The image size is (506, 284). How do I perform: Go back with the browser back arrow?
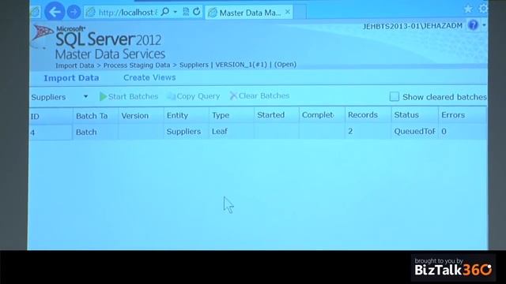point(55,12)
